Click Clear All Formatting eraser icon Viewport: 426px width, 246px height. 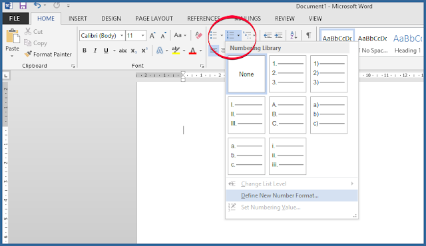coord(198,35)
